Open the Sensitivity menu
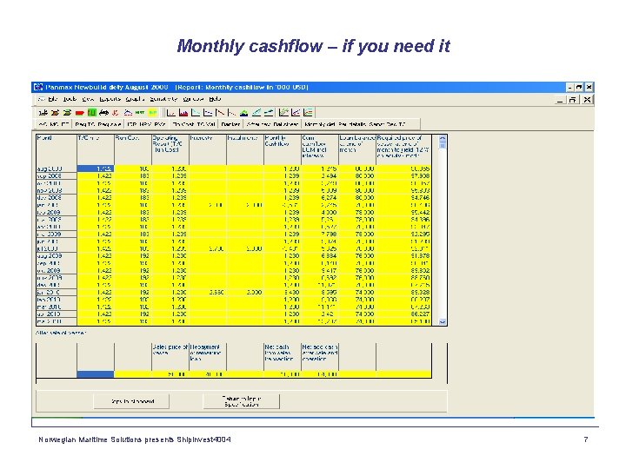 click(x=163, y=99)
